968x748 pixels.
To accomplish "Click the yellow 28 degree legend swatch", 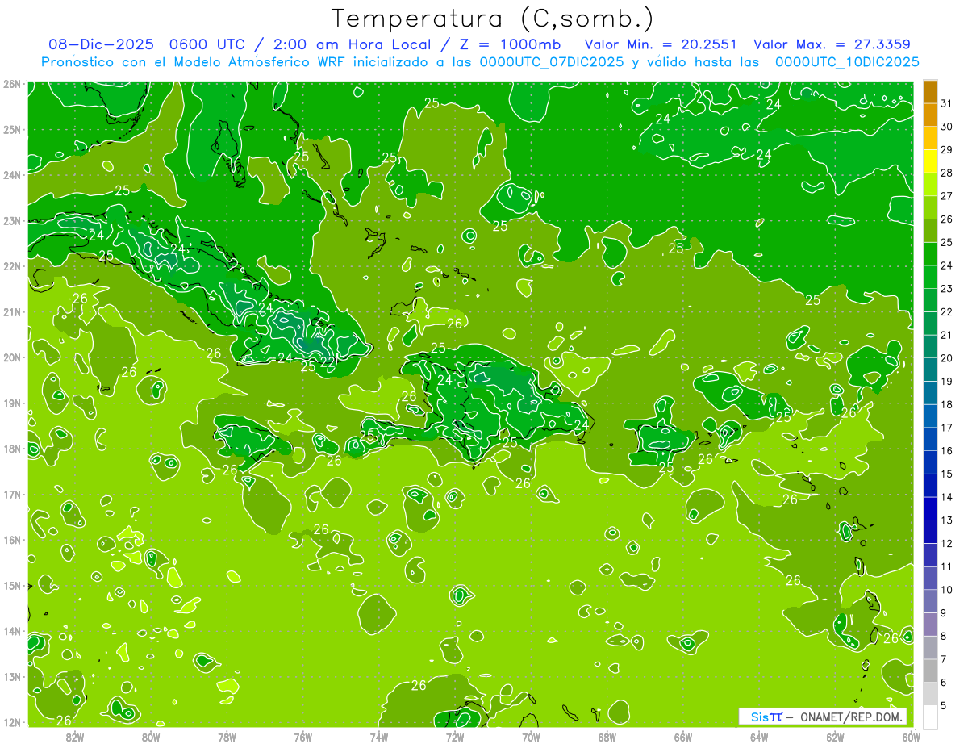I will point(930,161).
